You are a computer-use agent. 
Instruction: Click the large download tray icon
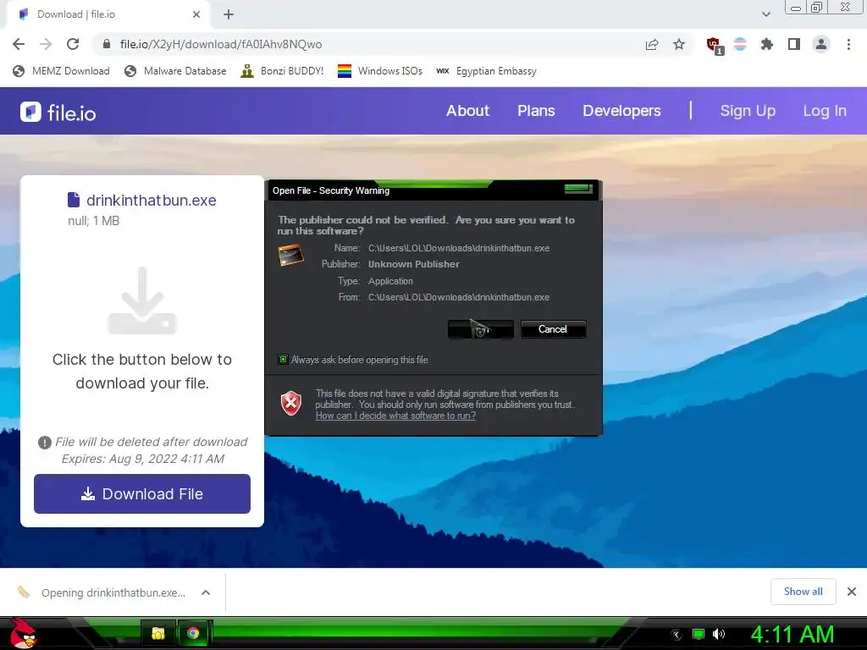[142, 300]
